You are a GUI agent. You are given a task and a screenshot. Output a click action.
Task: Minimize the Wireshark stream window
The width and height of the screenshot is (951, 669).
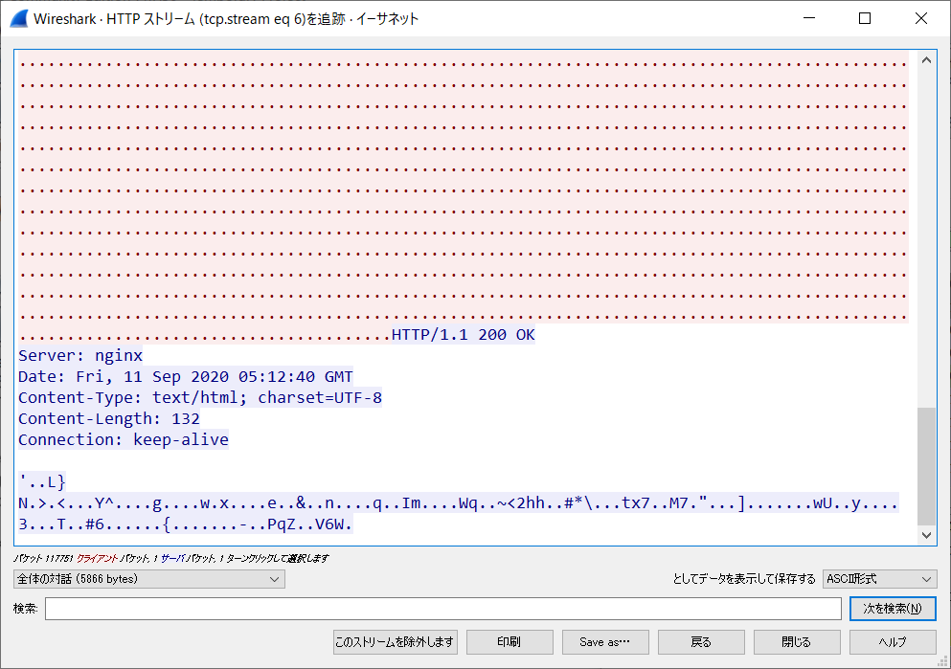click(809, 18)
